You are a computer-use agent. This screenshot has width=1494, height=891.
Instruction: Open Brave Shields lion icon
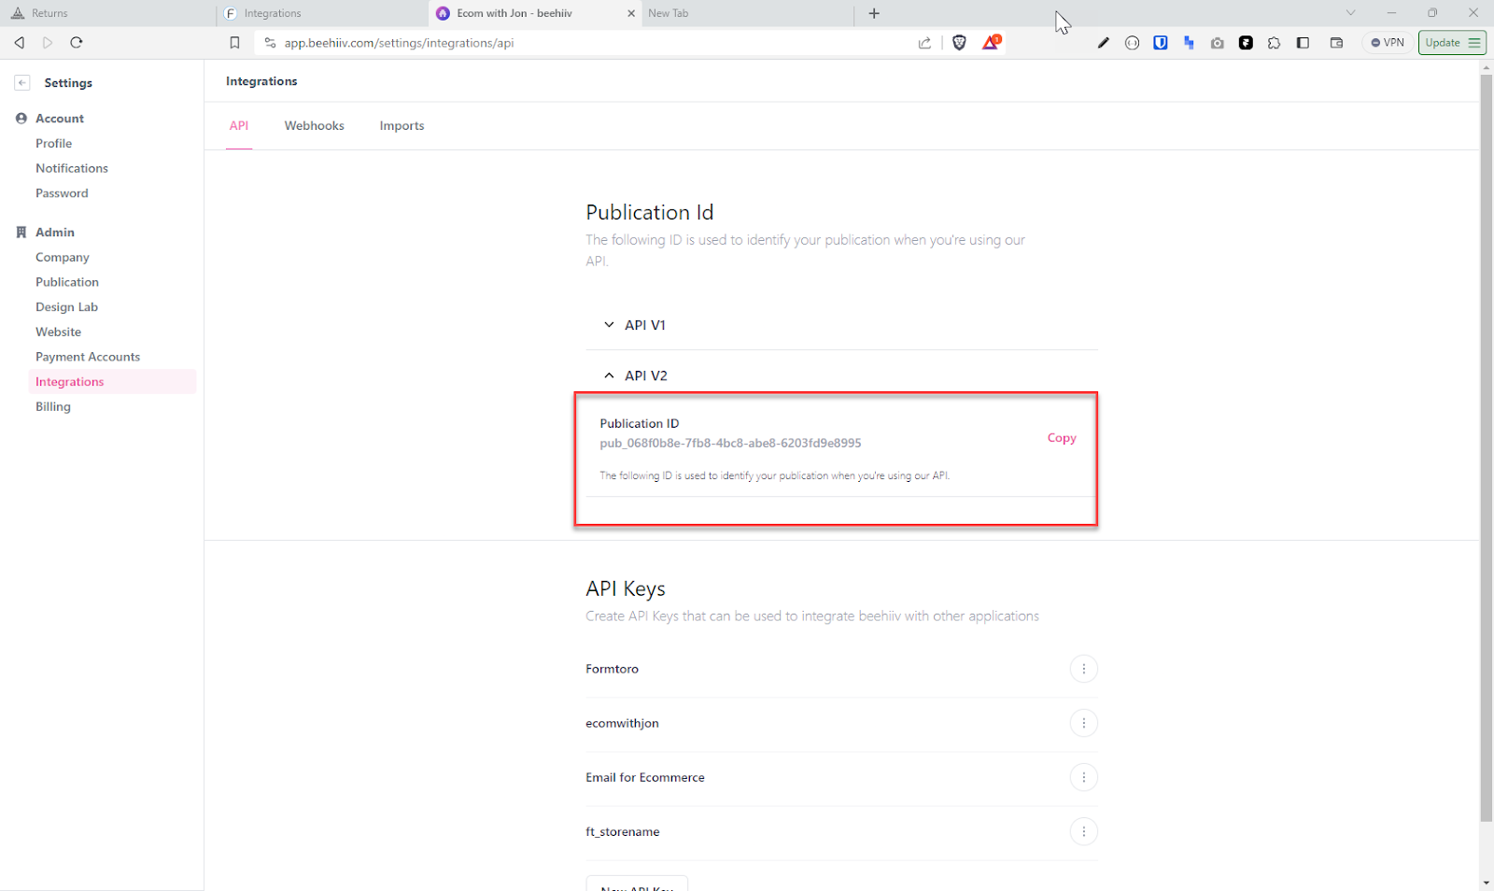tap(959, 43)
